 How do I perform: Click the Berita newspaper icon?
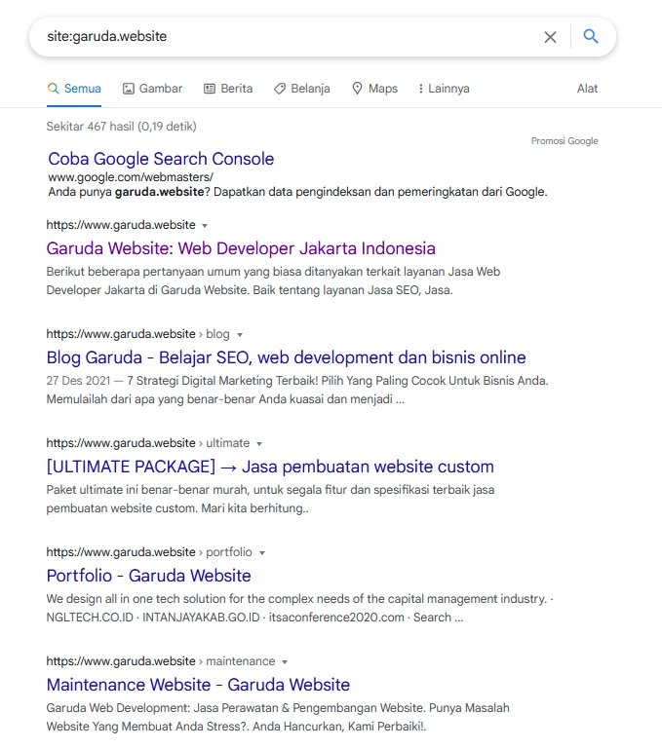coord(210,89)
